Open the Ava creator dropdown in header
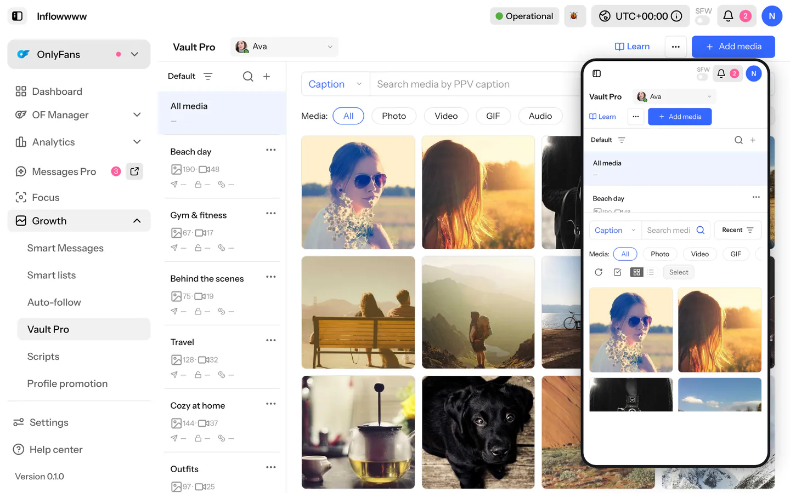The width and height of the screenshot is (790, 493). point(284,47)
